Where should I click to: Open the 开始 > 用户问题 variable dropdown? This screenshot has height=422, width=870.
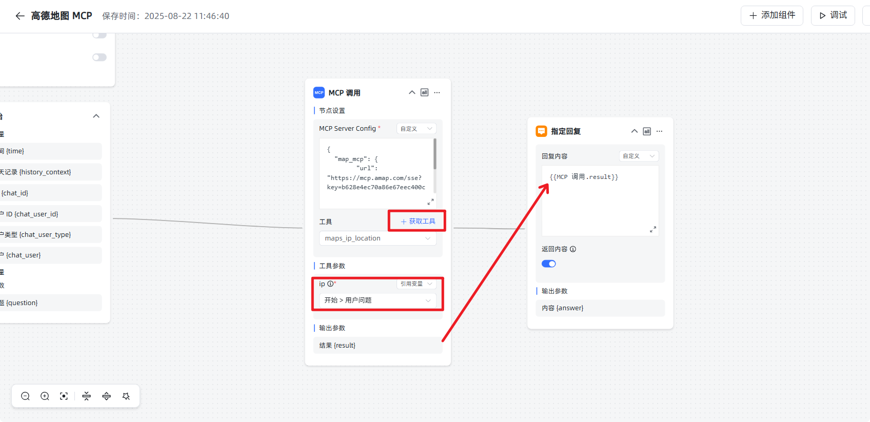click(x=378, y=300)
